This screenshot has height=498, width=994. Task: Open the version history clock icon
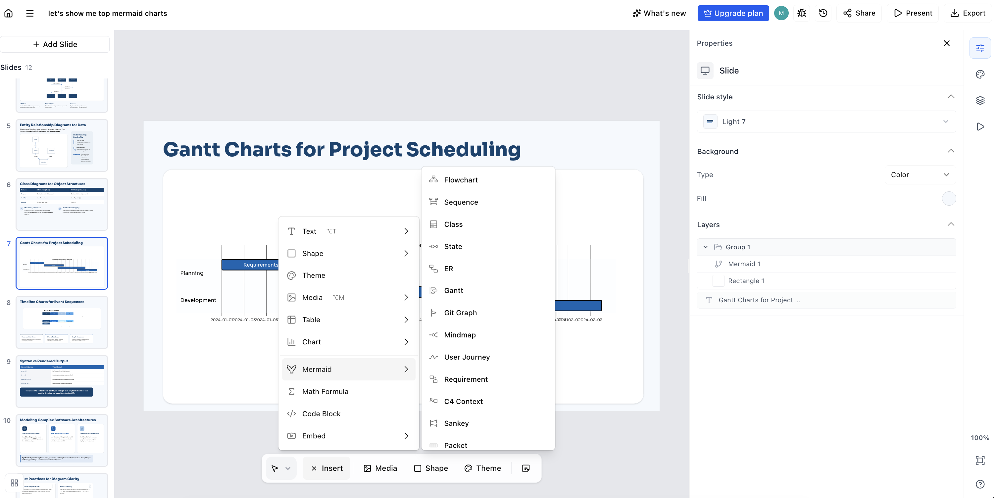point(823,13)
